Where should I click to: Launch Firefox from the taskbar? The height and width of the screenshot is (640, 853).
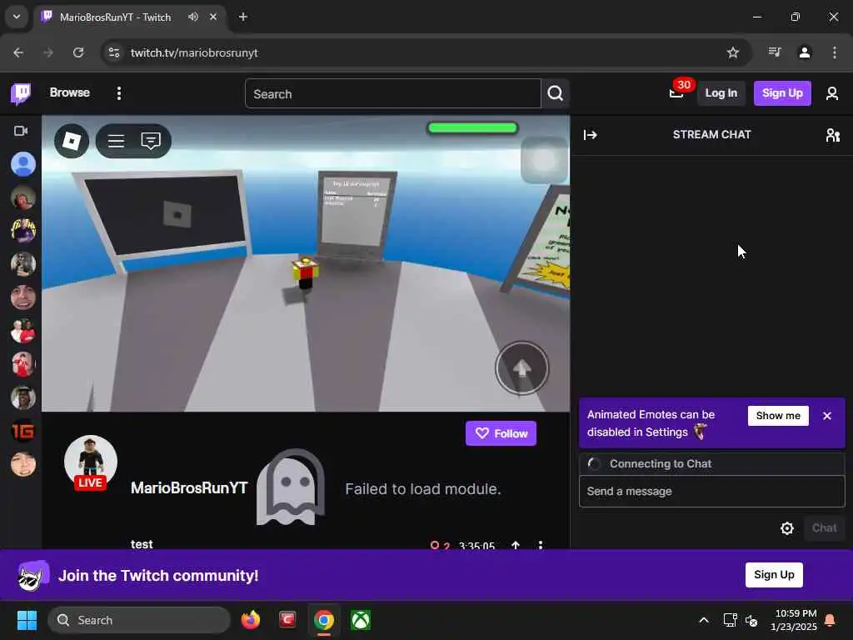point(250,620)
